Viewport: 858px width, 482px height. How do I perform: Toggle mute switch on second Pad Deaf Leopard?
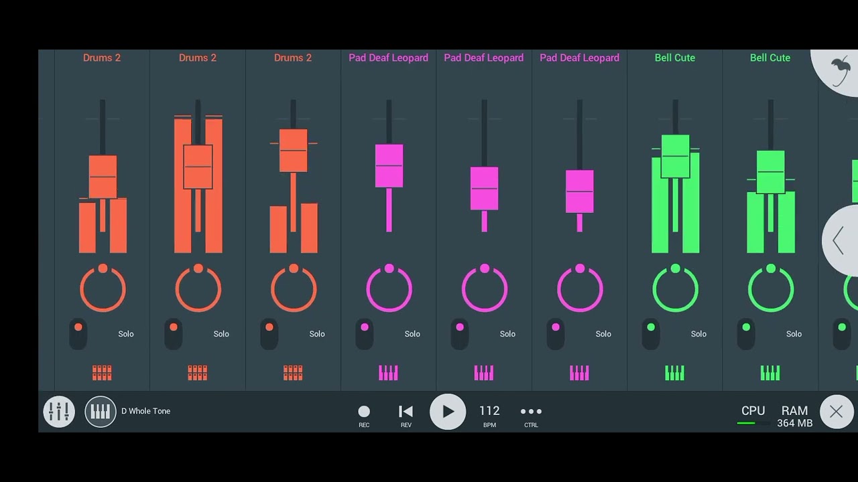click(x=460, y=333)
